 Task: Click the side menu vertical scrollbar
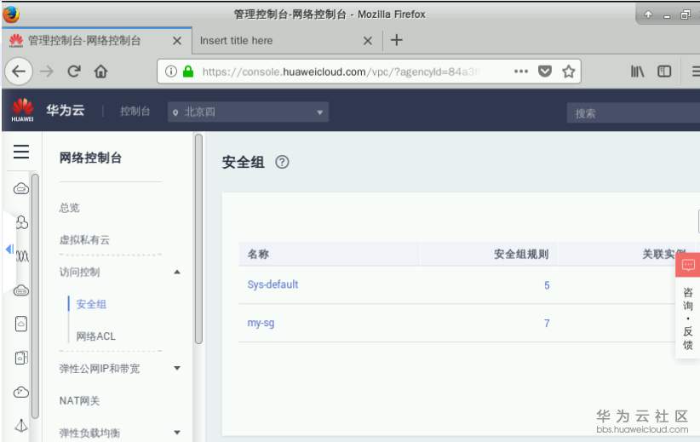pyautogui.click(x=198, y=238)
